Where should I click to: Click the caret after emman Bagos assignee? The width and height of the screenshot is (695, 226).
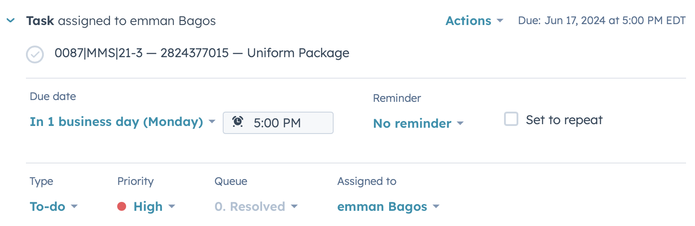(436, 207)
